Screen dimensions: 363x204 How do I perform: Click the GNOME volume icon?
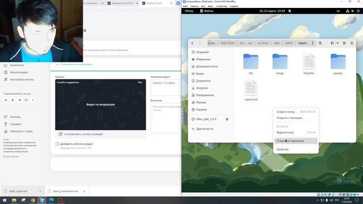click(353, 11)
